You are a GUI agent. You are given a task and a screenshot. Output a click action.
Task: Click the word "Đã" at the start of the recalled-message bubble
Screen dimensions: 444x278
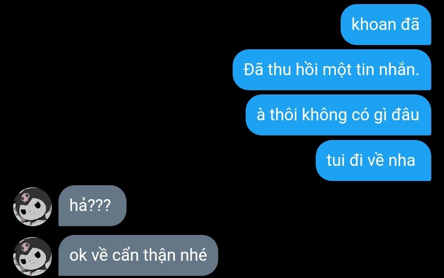pyautogui.click(x=253, y=69)
